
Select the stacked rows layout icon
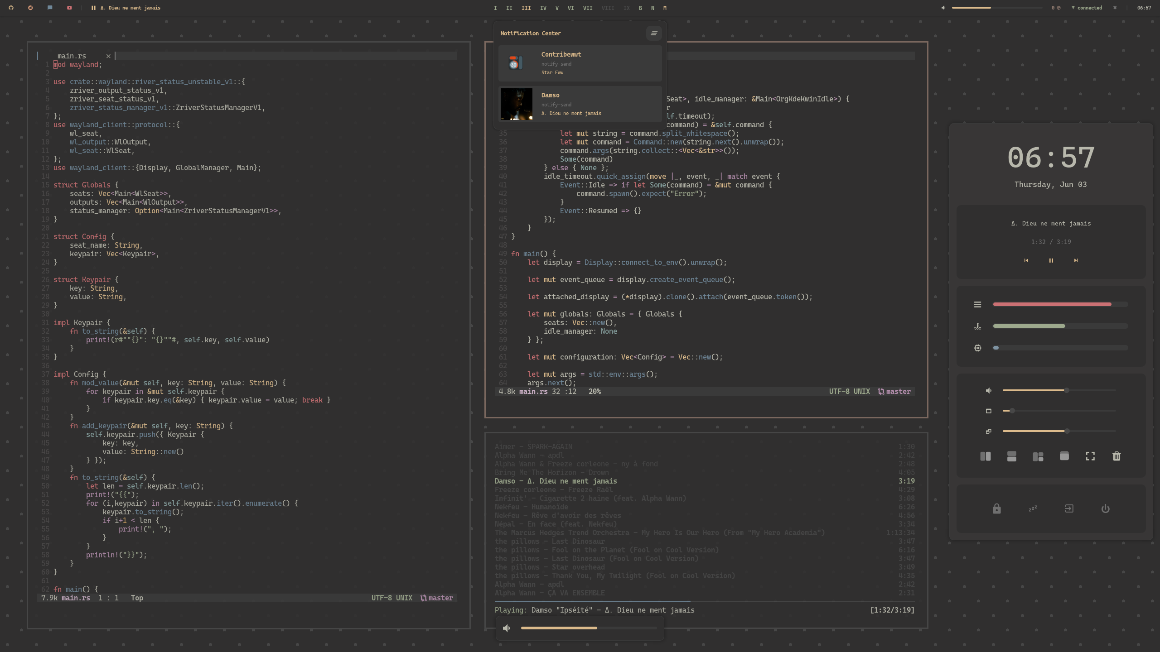[1011, 456]
